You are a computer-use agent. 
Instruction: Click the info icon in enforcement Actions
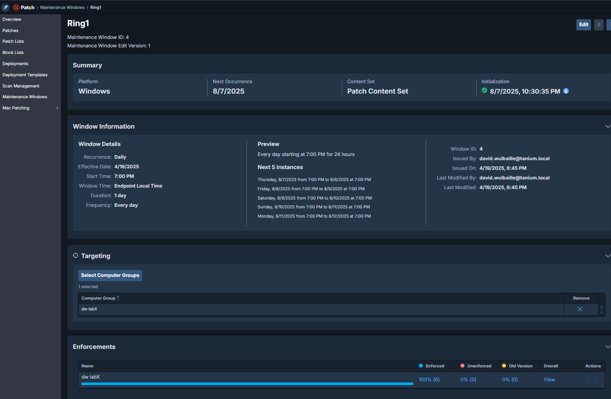(x=588, y=379)
